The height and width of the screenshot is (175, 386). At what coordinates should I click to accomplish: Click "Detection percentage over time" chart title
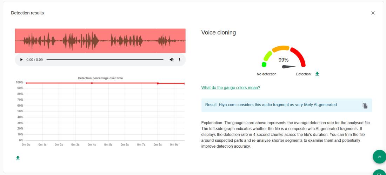(100, 78)
